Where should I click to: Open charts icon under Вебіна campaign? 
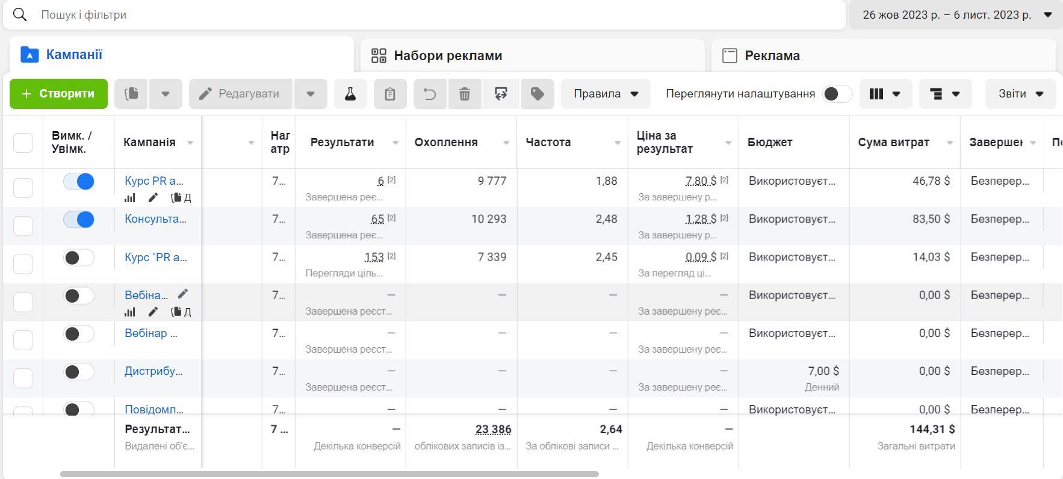coord(129,312)
